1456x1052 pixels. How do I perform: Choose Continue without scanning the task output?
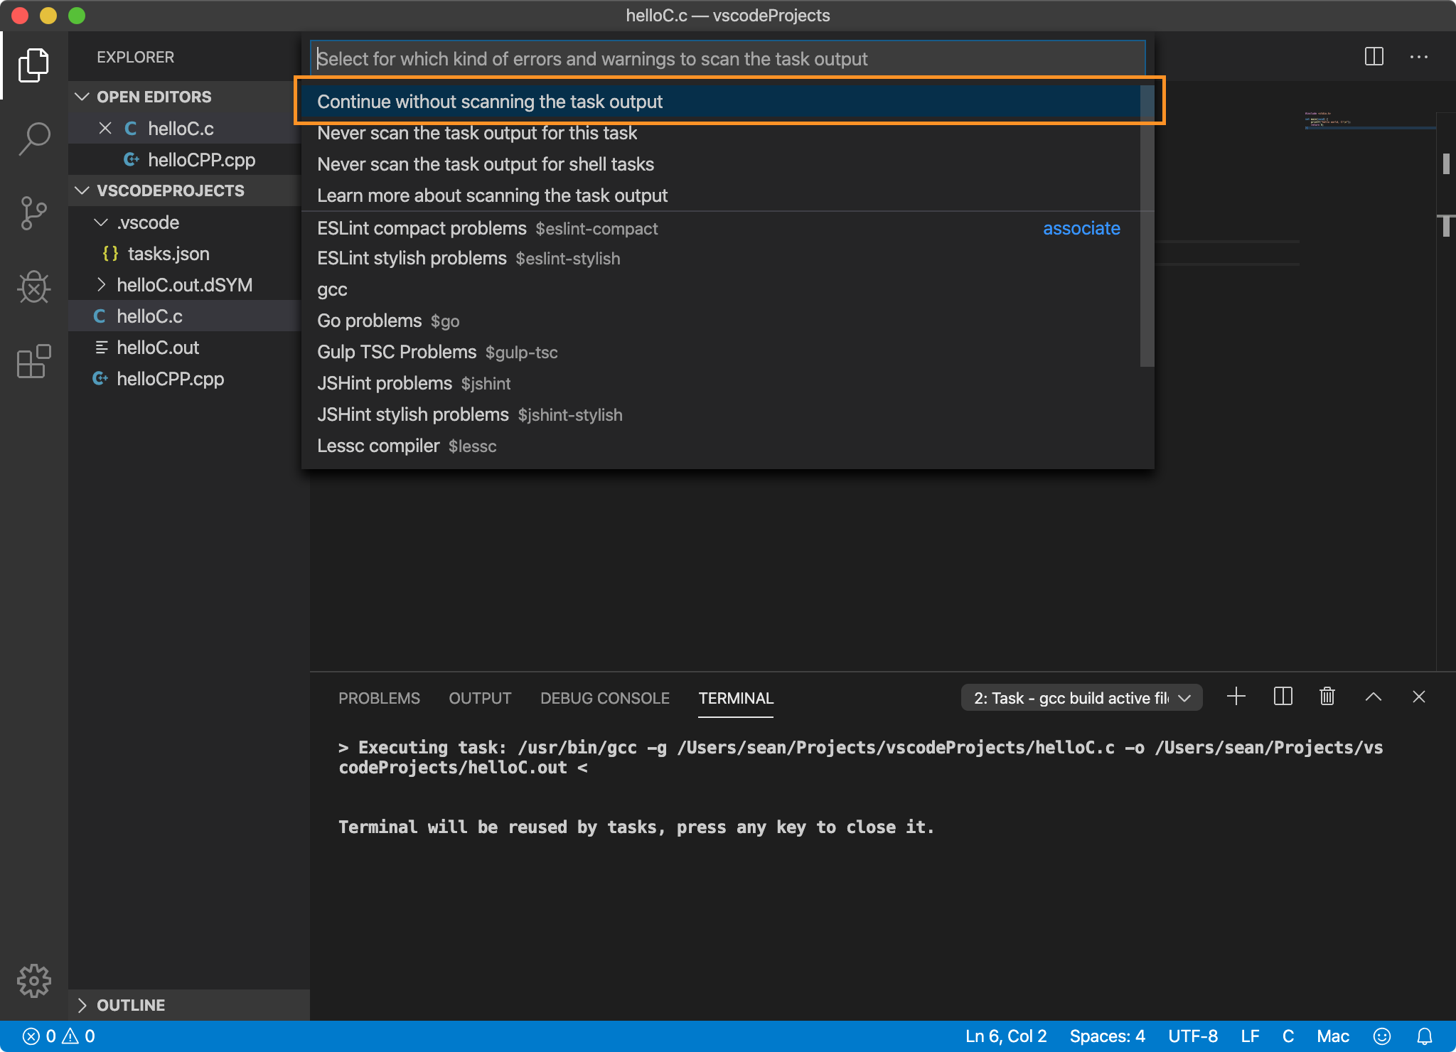click(490, 102)
